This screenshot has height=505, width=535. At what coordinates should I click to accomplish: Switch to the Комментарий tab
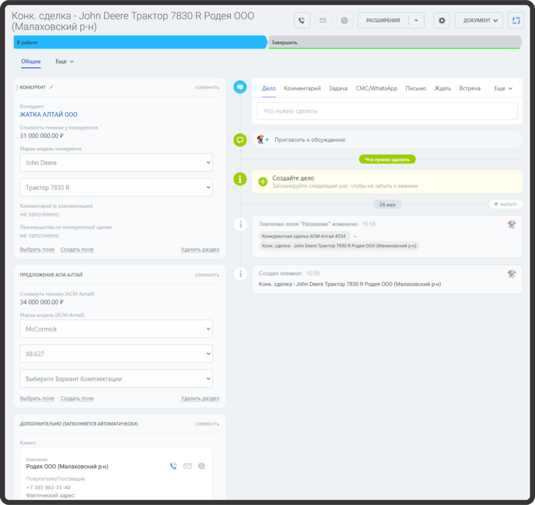click(x=302, y=89)
